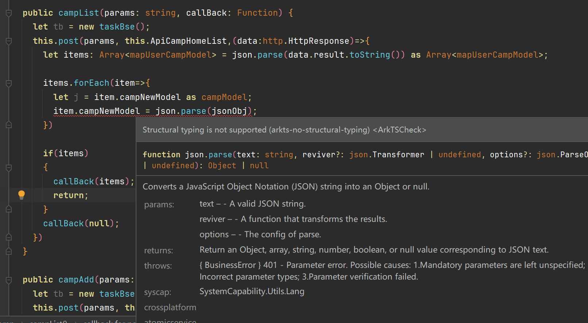Click the yellow lightbulb quick-fix icon
The width and height of the screenshot is (588, 323).
click(22, 195)
